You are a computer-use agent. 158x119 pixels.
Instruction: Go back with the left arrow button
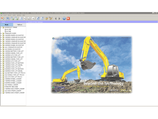coord(56,18)
